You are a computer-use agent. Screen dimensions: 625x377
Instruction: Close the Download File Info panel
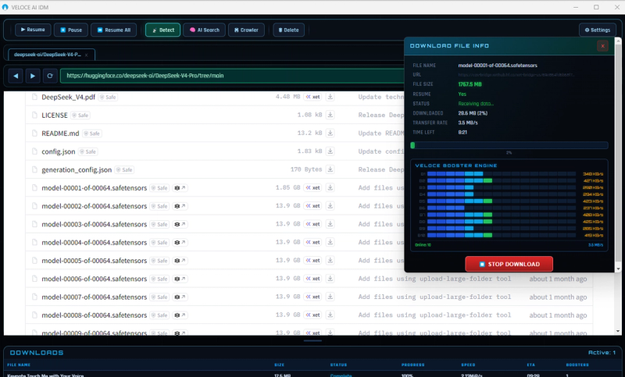click(602, 46)
